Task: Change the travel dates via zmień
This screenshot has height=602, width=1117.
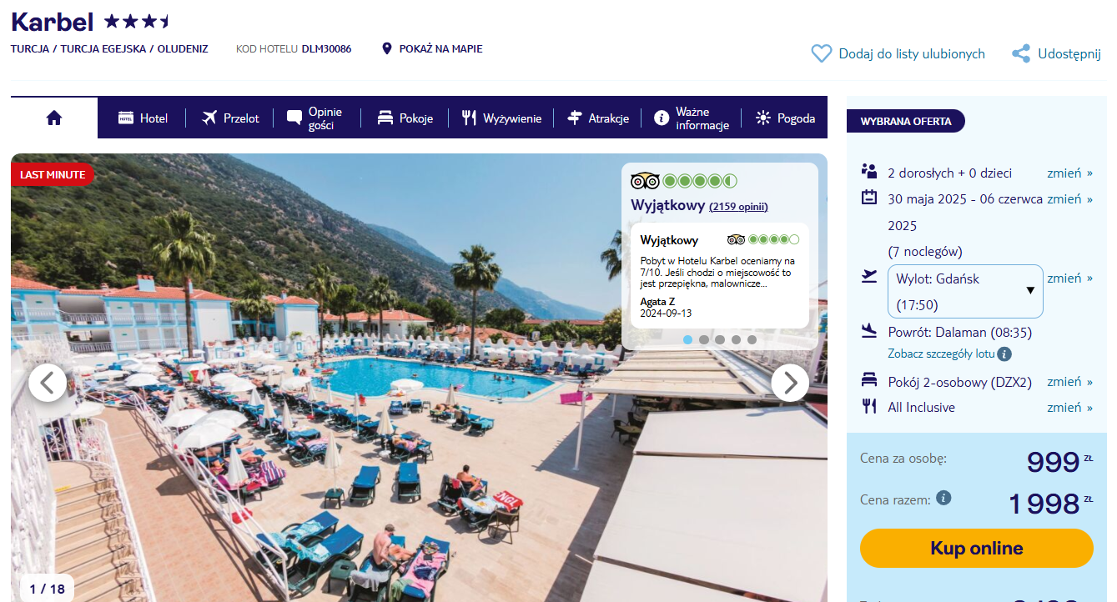Action: 1070,198
